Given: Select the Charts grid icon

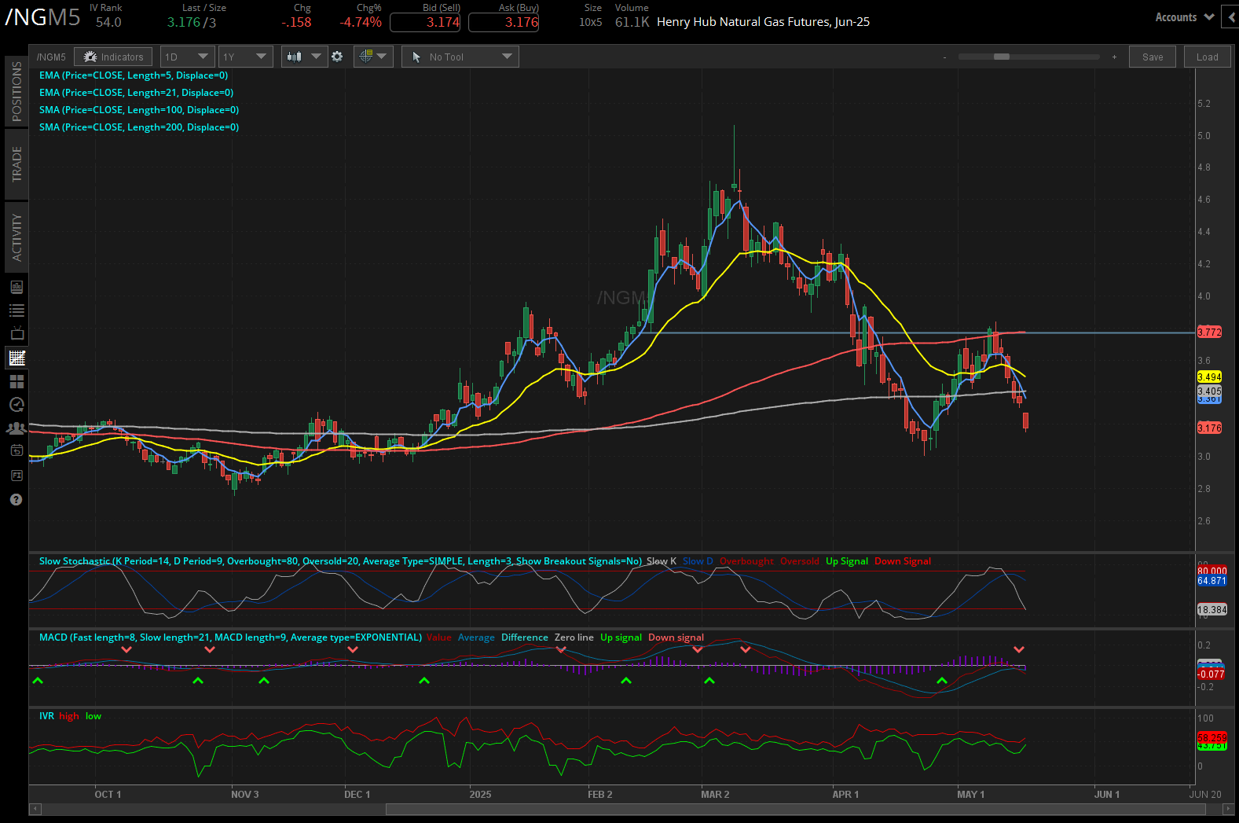Looking at the screenshot, I should [16, 358].
